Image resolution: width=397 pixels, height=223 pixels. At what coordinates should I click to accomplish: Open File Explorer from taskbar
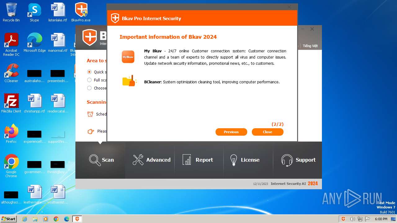tap(35, 219)
